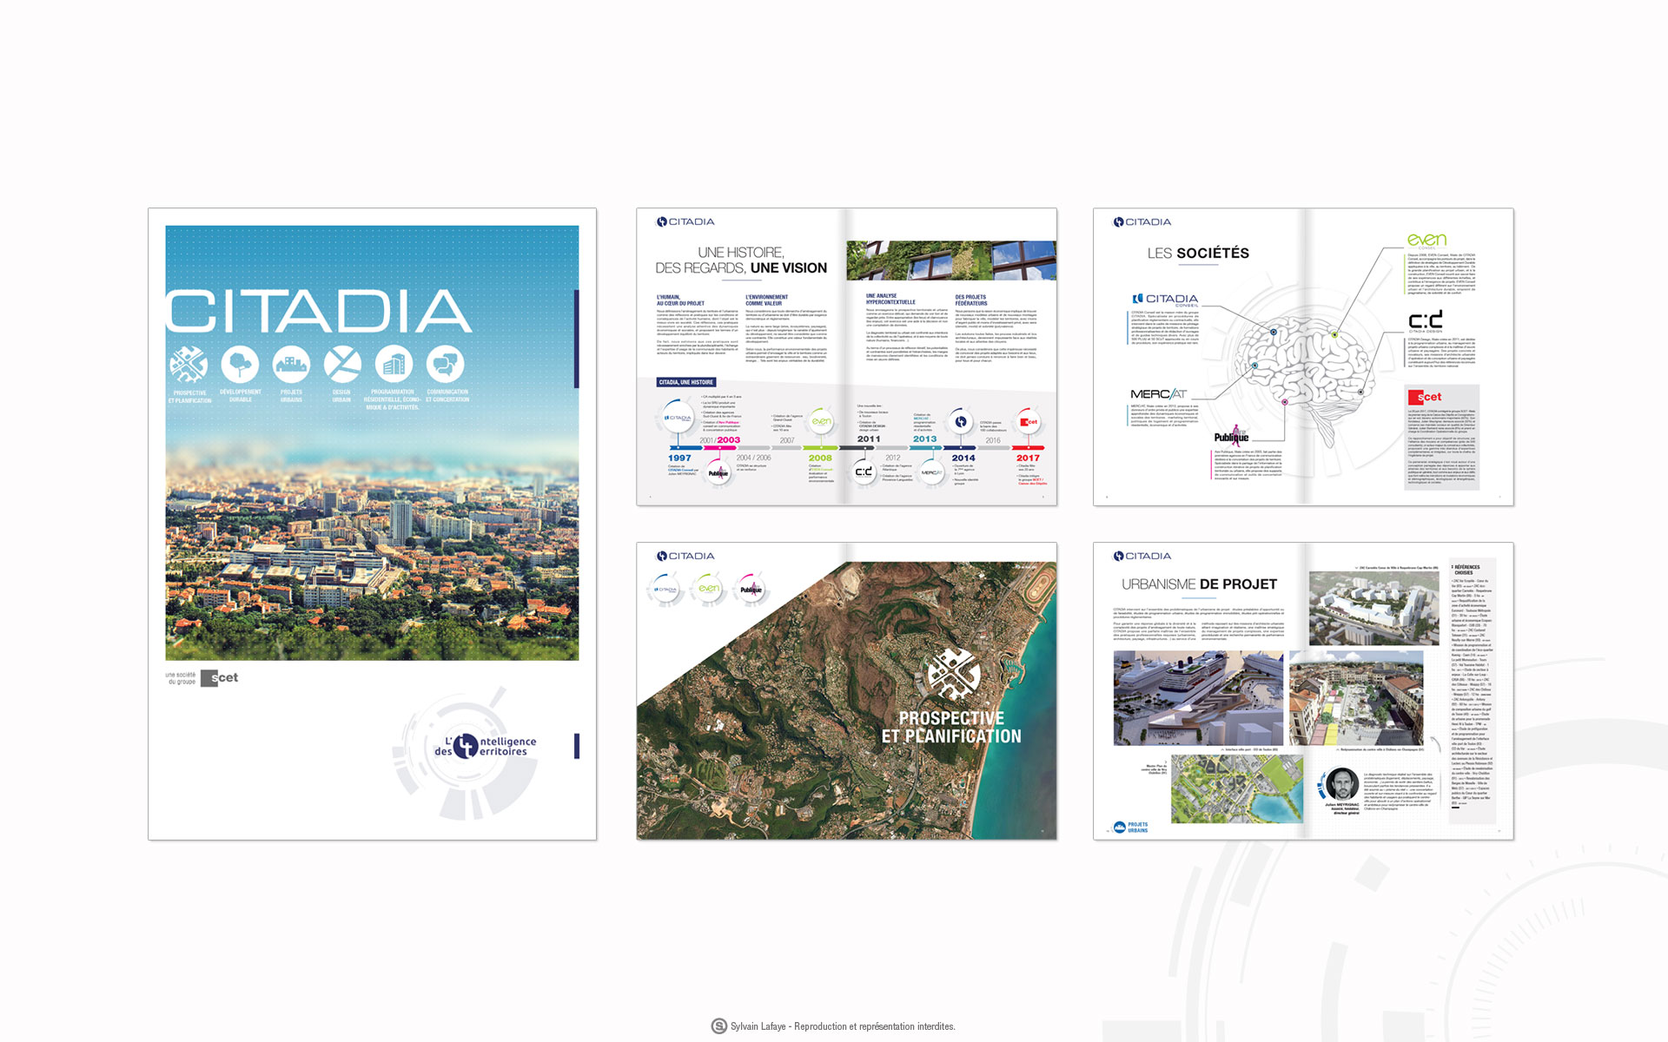Screen dimensions: 1668x1042
Task: Click the copyright S icon in the footer
Action: pyautogui.click(x=718, y=1026)
